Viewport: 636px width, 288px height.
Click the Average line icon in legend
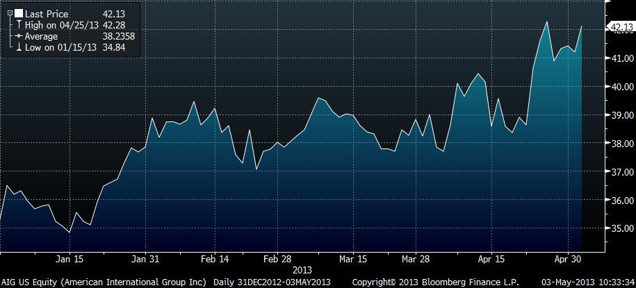click(x=18, y=36)
